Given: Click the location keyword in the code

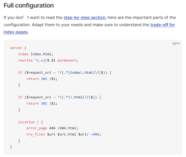Looking at the screenshot, I should pos(26,122).
